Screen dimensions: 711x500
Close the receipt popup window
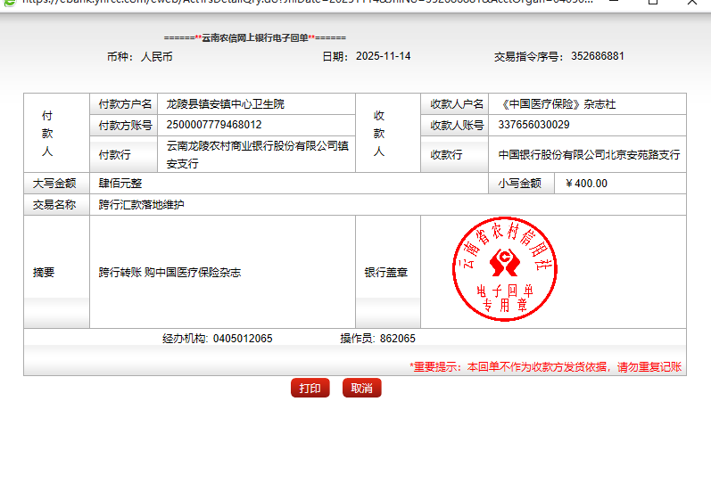pos(693,3)
